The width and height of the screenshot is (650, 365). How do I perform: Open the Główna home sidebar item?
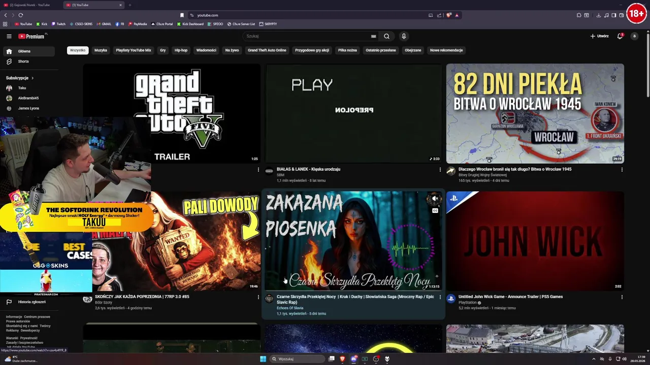[x=28, y=51]
